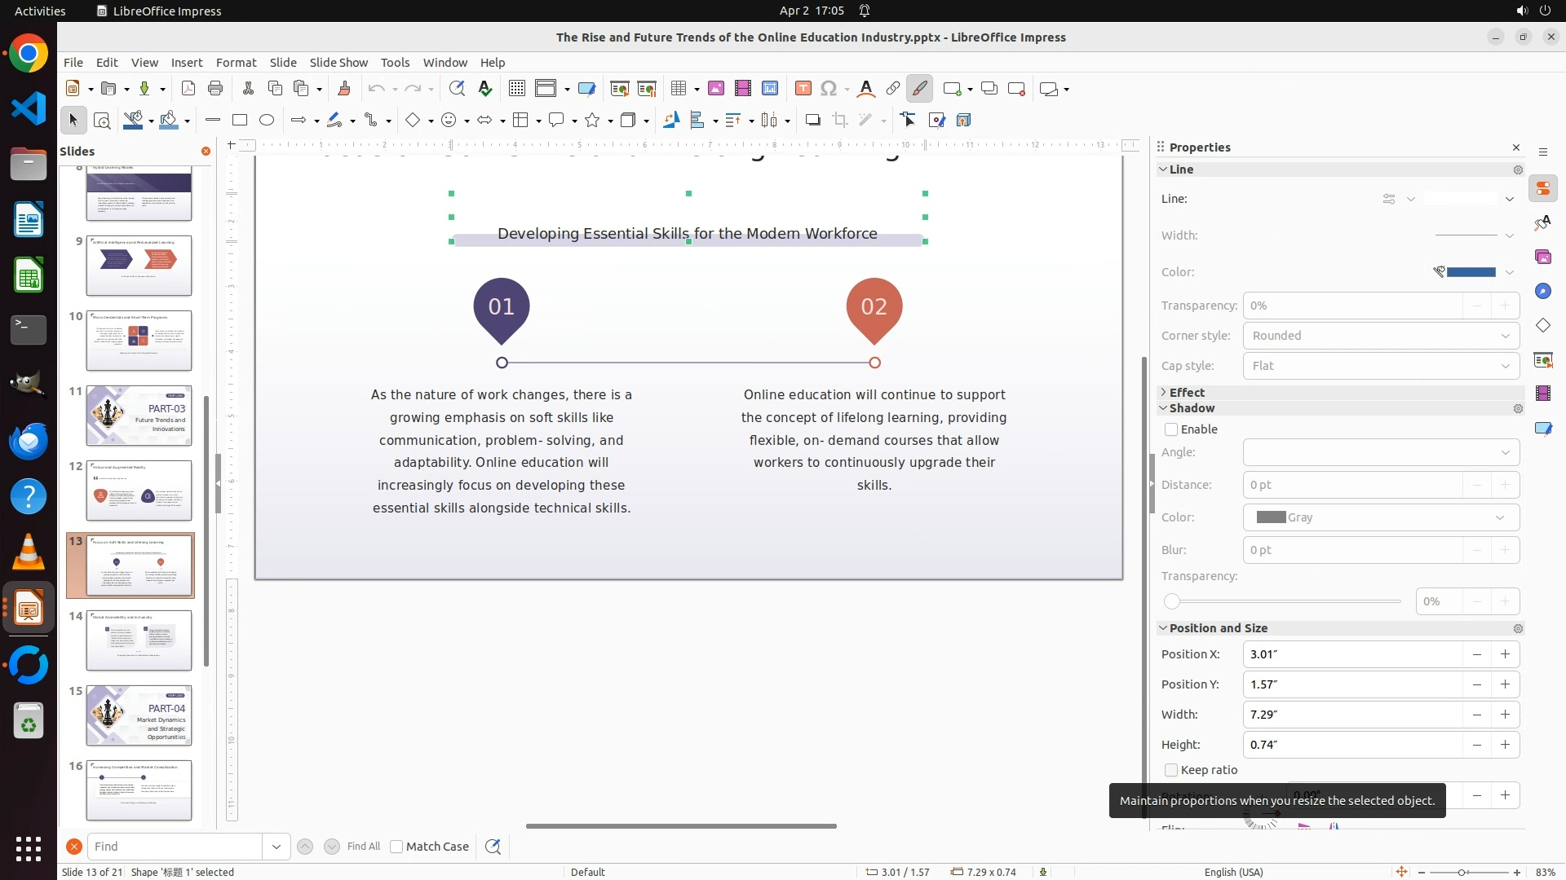Click the Font Color toolbar icon
1566x880 pixels.
(x=866, y=89)
